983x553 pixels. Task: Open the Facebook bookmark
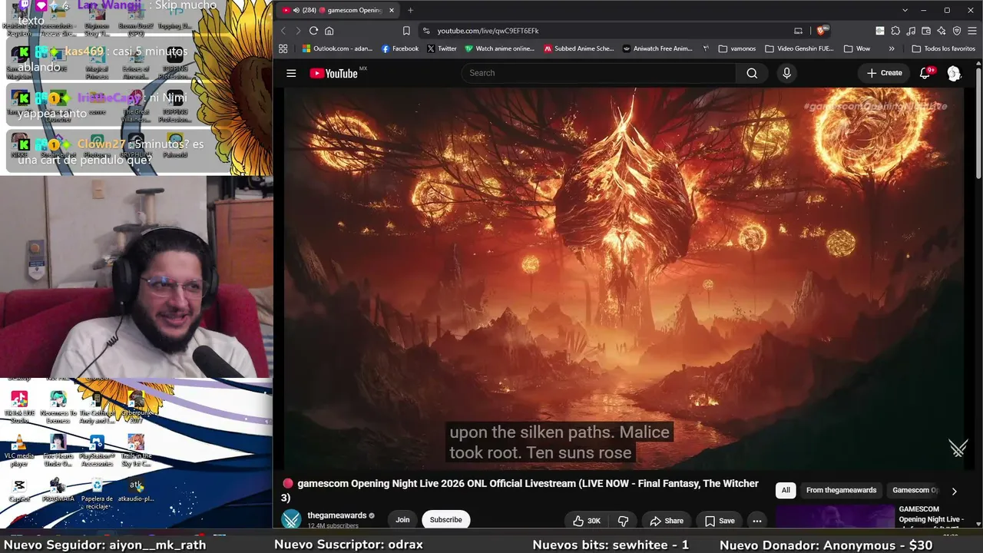(400, 48)
